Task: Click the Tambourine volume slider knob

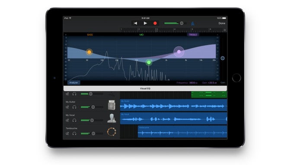Action: 93,133
